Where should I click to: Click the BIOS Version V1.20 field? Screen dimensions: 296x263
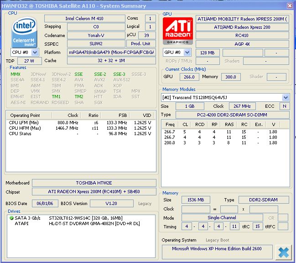pyautogui.click(x=111, y=203)
